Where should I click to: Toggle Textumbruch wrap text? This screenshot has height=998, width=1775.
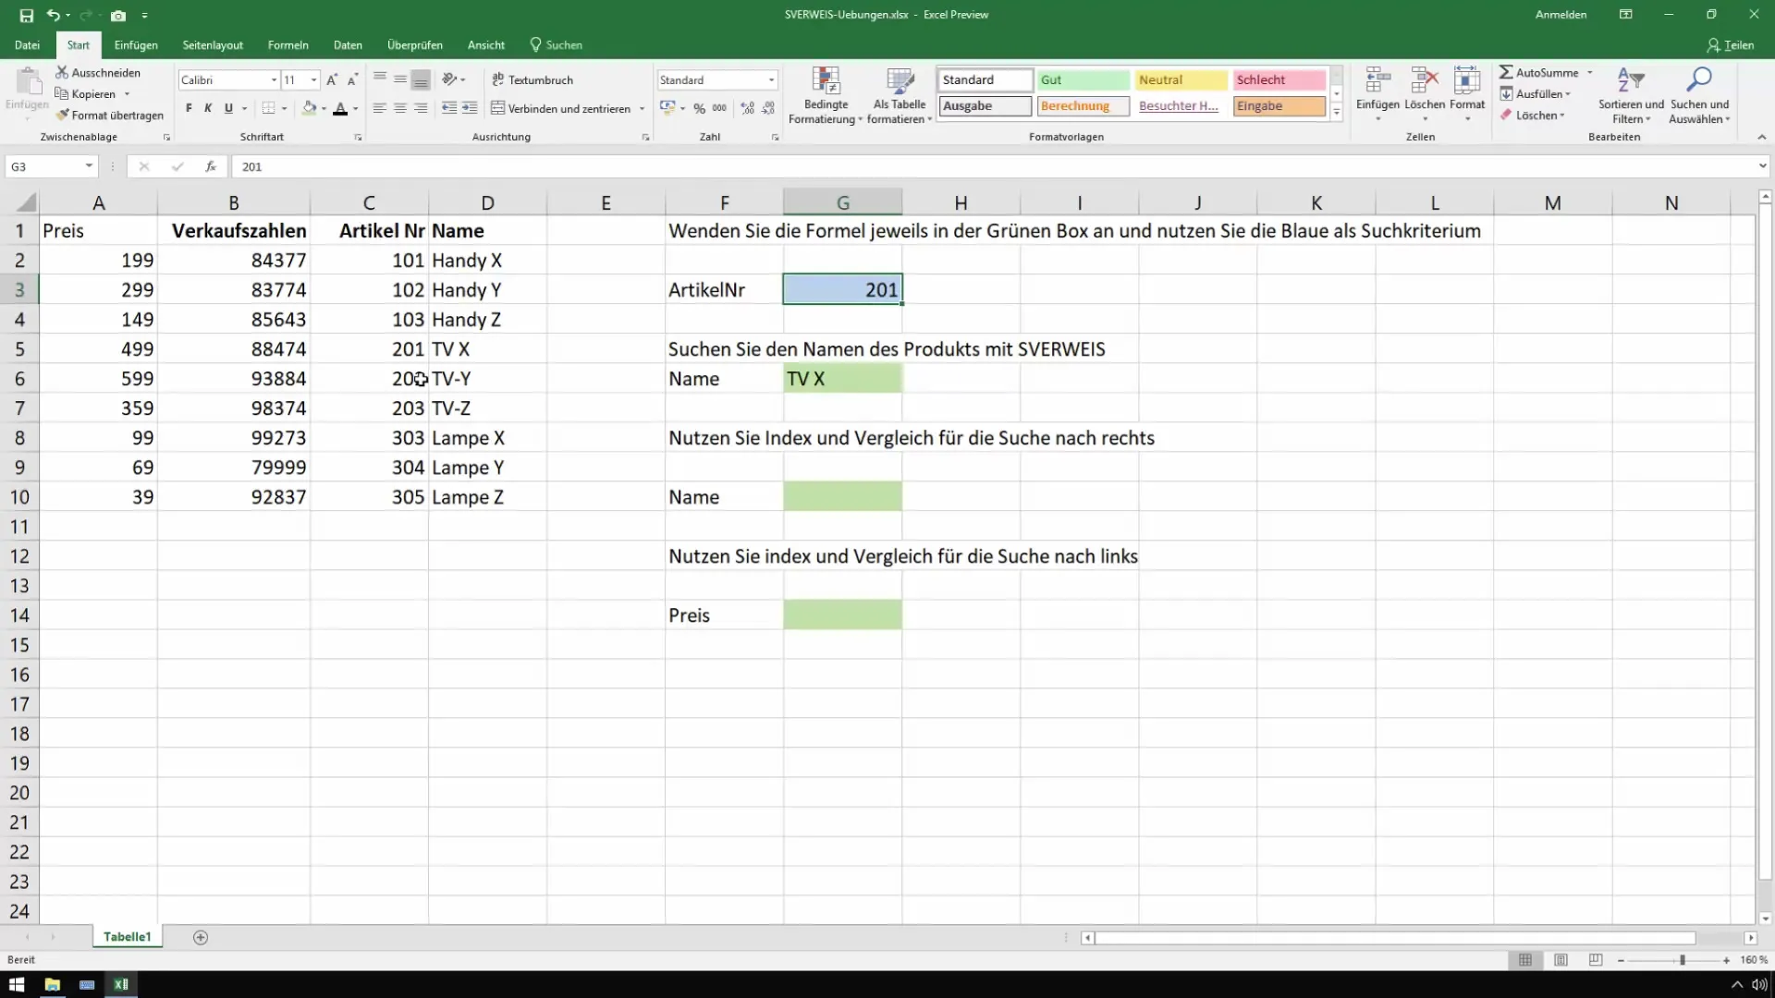[x=532, y=79]
